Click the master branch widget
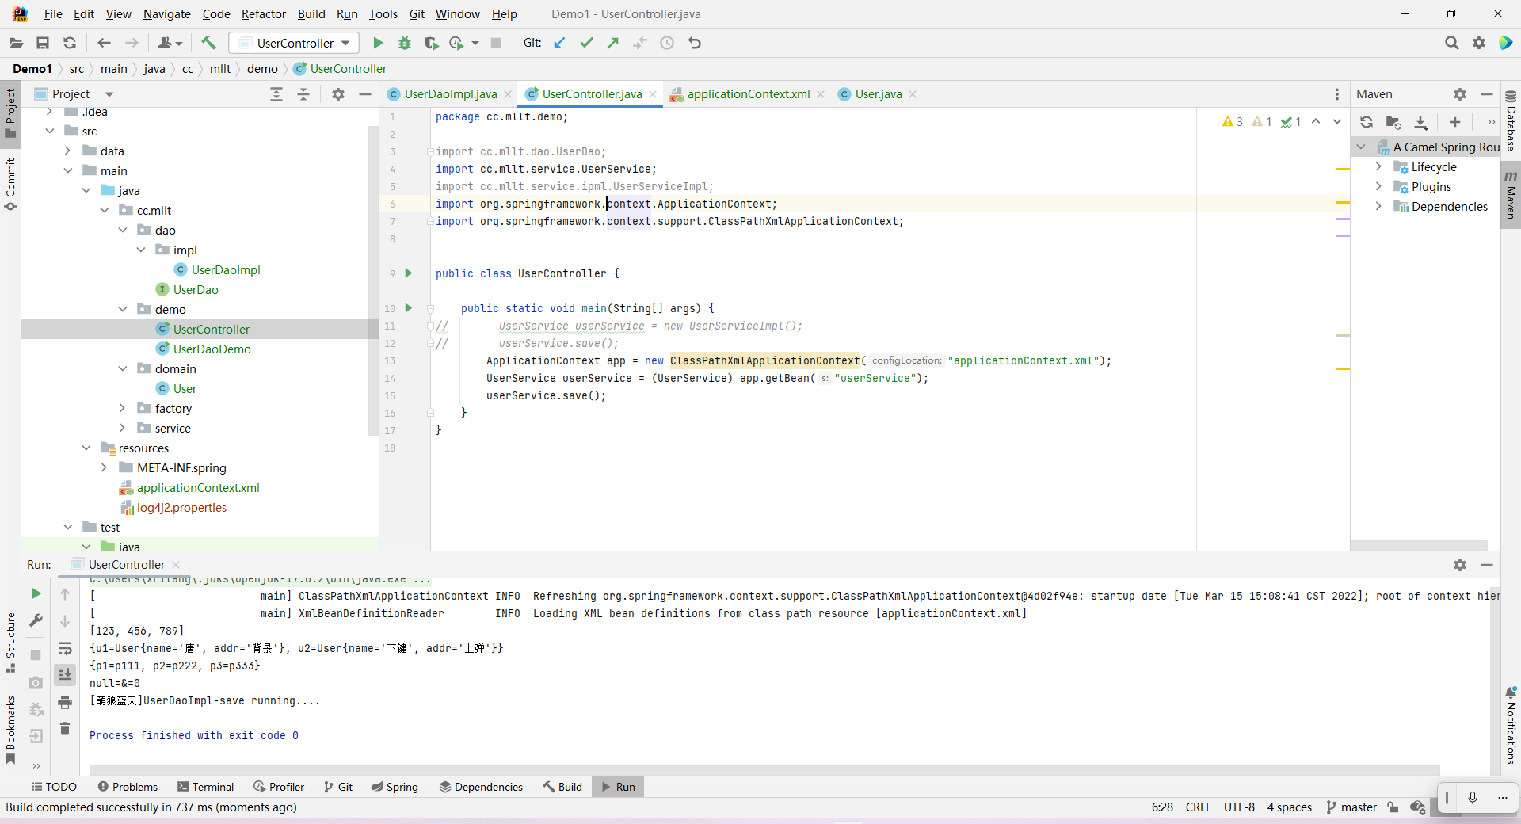Image resolution: width=1521 pixels, height=824 pixels. [x=1351, y=807]
